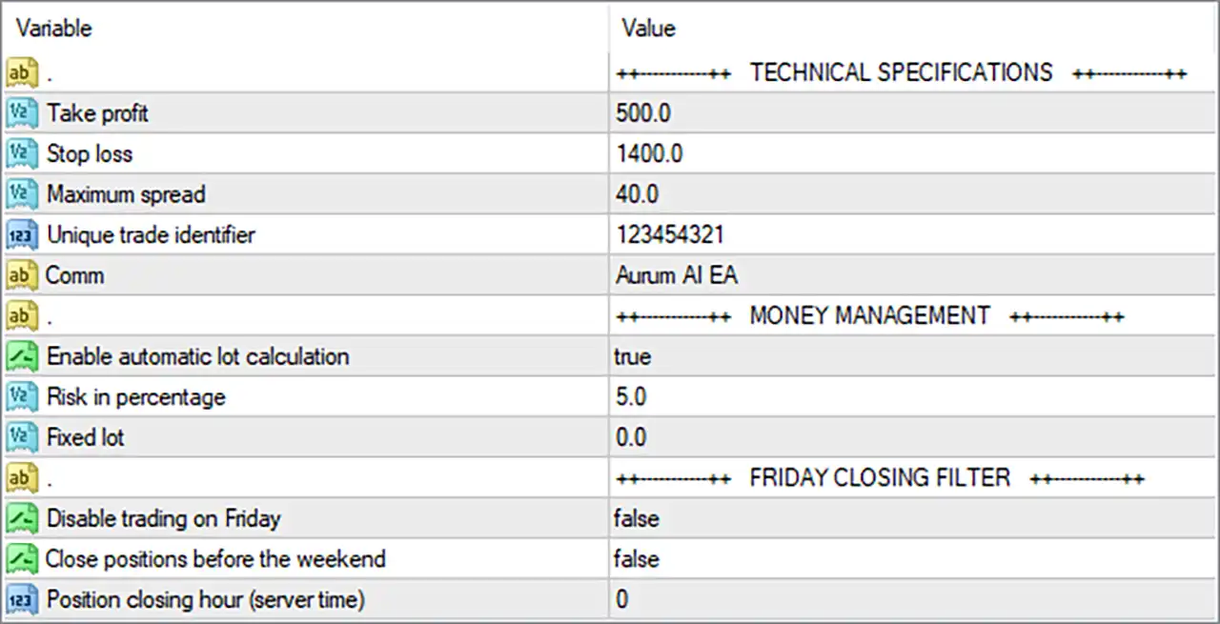Click the Unique trade identifier integer icon
Viewport: 1220px width, 624px height.
tap(22, 234)
